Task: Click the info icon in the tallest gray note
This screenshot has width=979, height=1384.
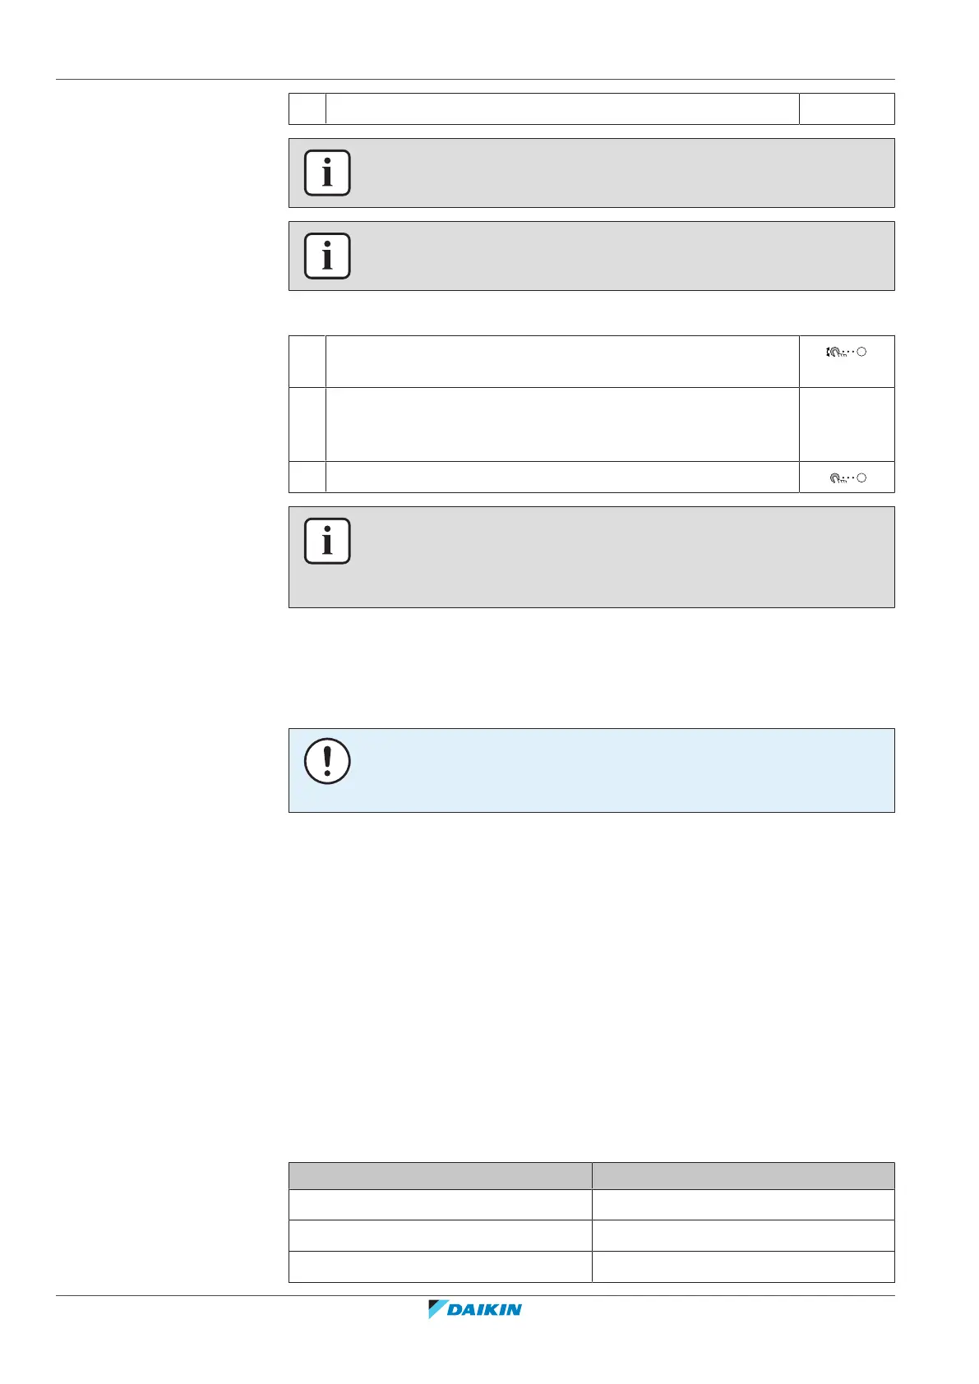Action: coord(327,541)
